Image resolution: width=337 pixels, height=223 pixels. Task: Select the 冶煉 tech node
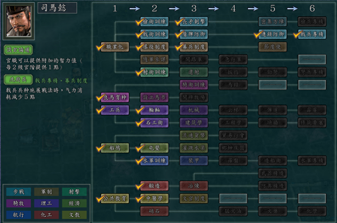pyautogui.click(x=194, y=186)
